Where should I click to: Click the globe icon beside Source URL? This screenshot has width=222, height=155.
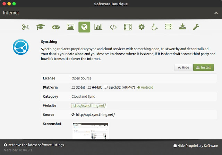[x=73, y=115]
